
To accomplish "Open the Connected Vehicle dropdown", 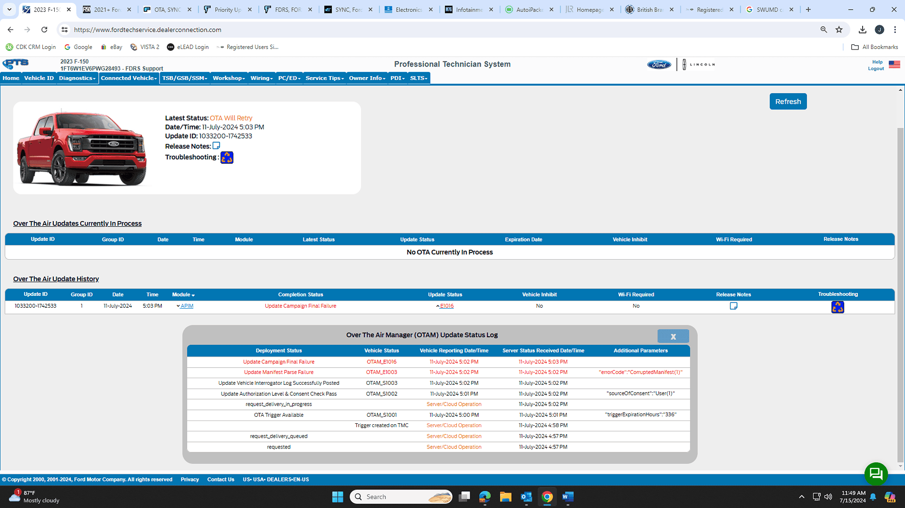I will pos(129,78).
